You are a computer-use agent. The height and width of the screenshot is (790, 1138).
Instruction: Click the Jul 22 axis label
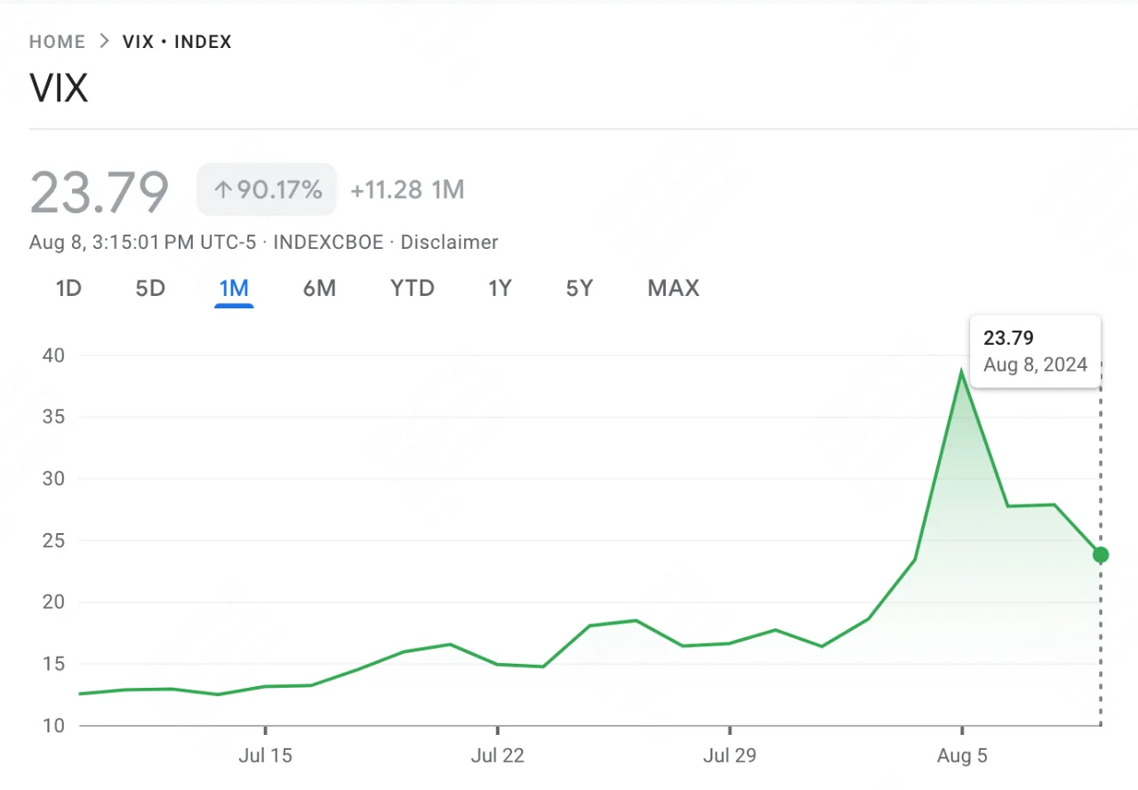[x=497, y=756]
